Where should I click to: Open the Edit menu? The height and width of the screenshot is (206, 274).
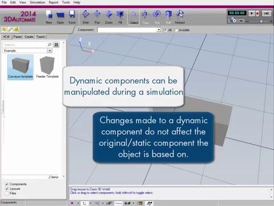click(13, 2)
